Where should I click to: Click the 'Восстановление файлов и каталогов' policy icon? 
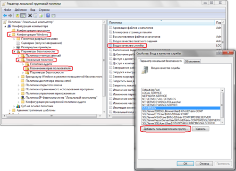coord(110,36)
